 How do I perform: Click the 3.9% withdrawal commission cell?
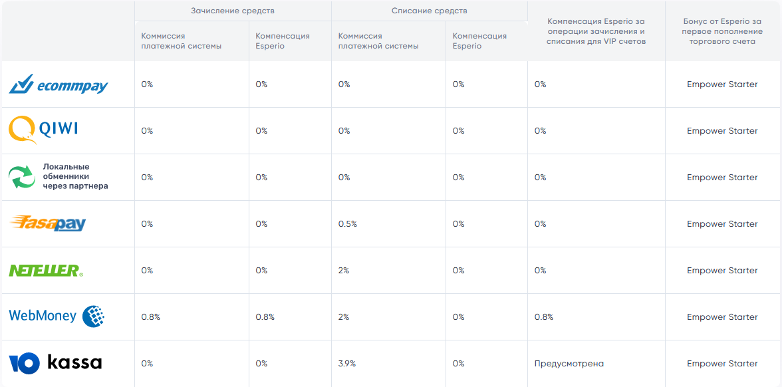(347, 364)
